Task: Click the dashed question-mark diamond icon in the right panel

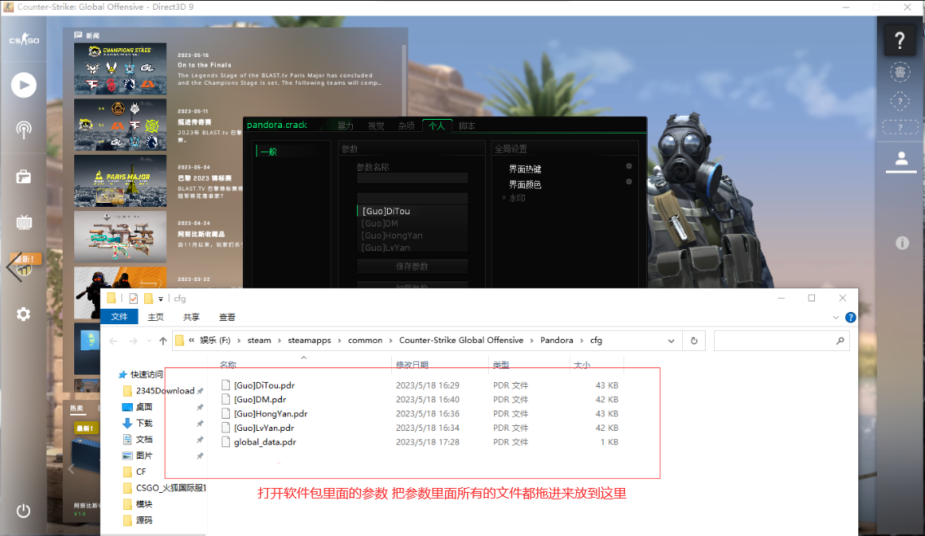Action: (901, 102)
